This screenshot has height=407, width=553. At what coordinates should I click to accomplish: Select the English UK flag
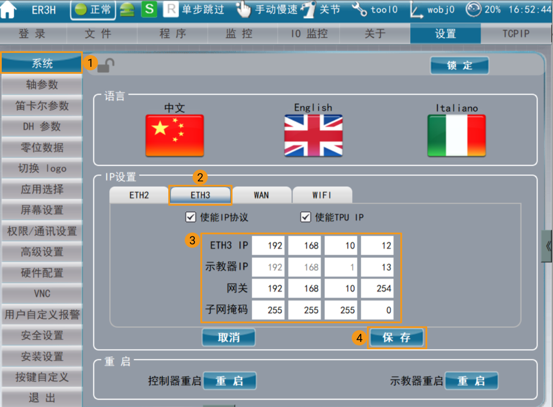tap(313, 135)
